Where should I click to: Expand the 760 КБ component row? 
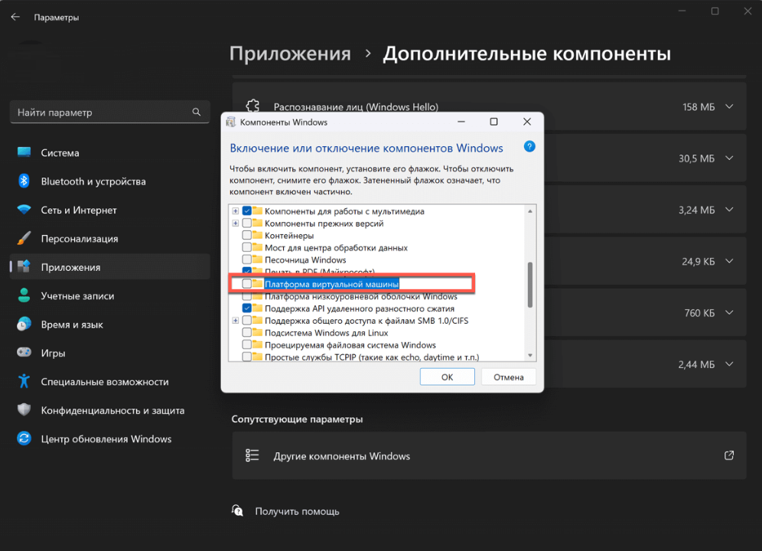(729, 313)
